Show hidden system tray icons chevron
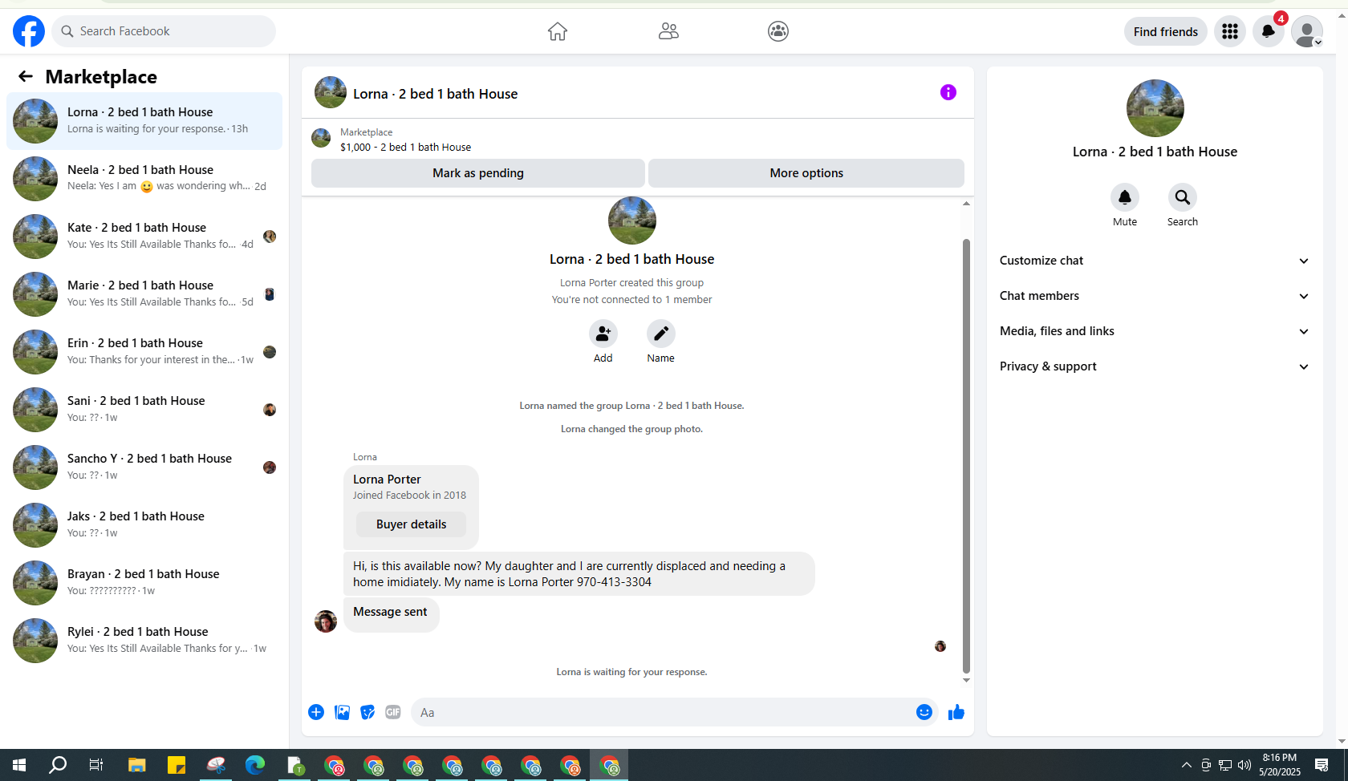Viewport: 1348px width, 781px height. click(x=1187, y=765)
